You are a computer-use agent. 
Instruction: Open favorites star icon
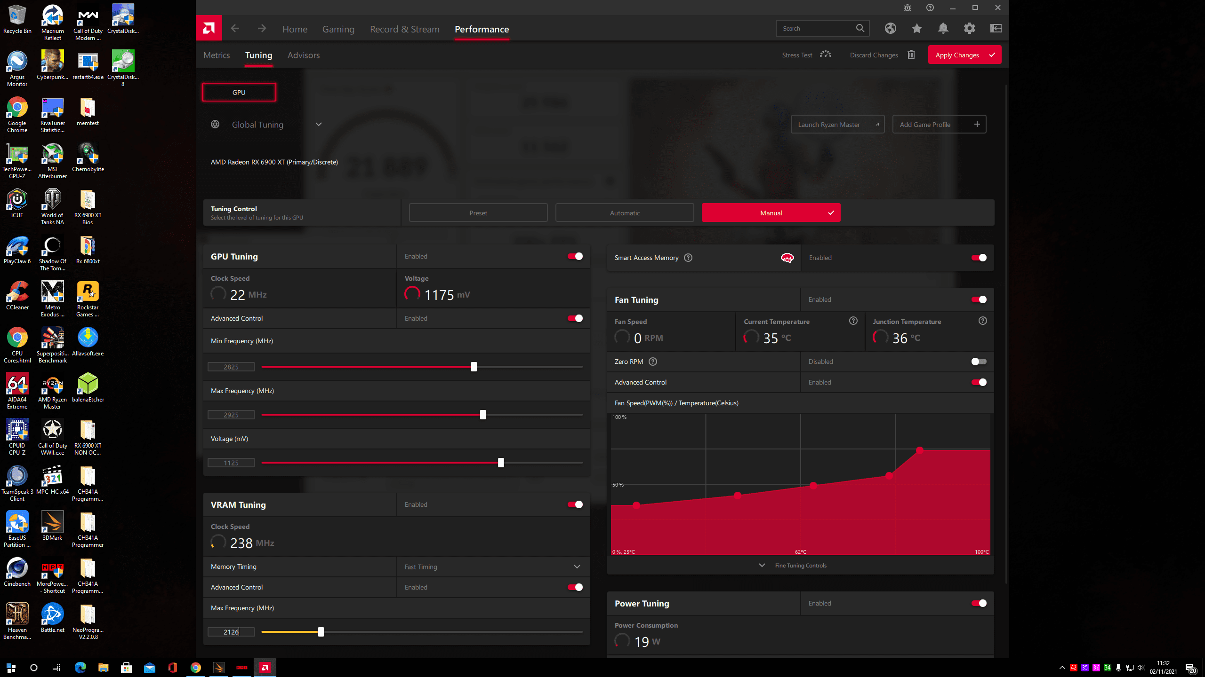[x=916, y=28]
